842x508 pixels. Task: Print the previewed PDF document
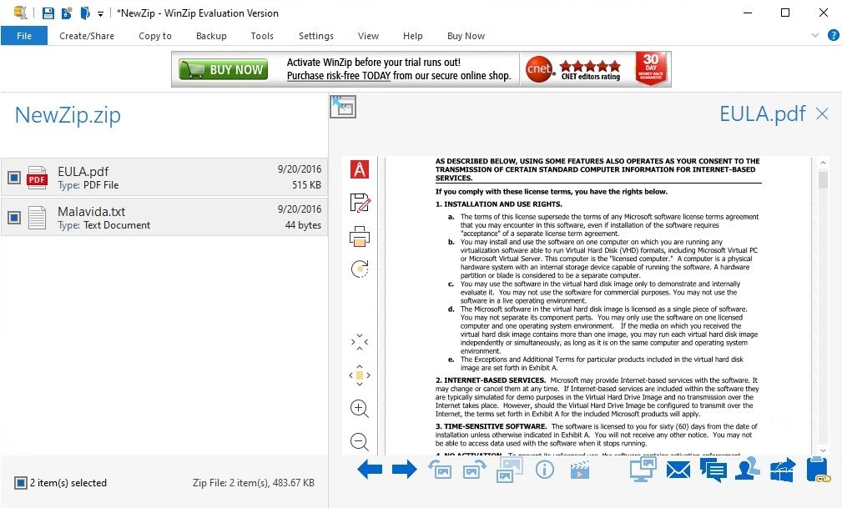pos(360,236)
